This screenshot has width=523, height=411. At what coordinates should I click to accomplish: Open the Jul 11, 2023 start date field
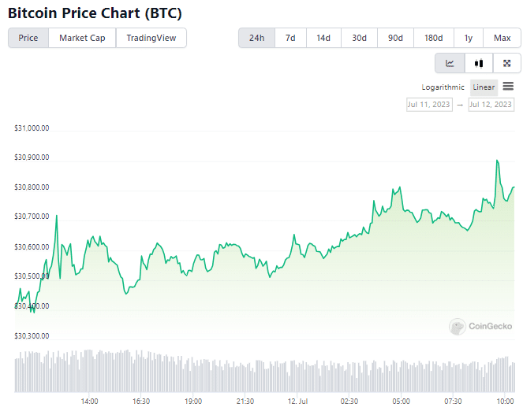(429, 105)
